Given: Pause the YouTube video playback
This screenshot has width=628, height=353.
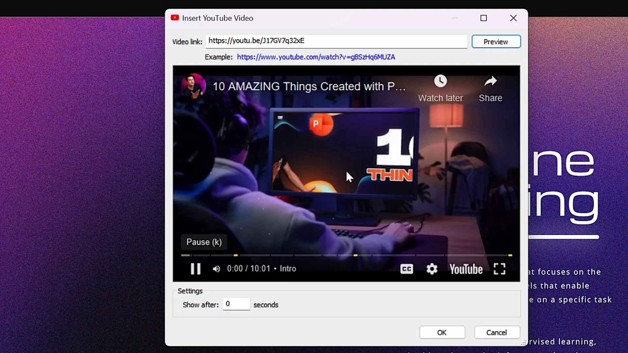Looking at the screenshot, I should click(x=196, y=269).
